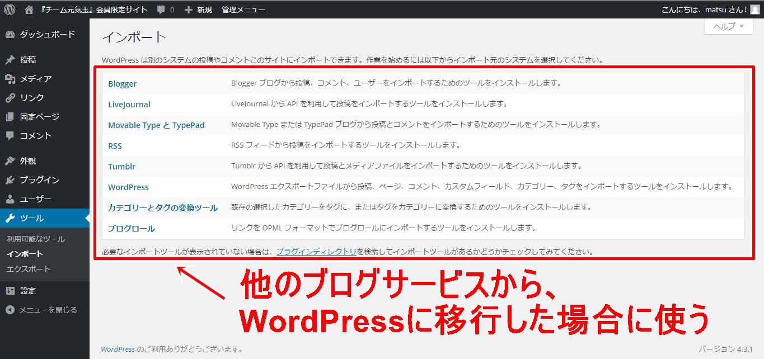Viewport: 764px width, 359px height.
Task: Open the WordPress importer link
Action: click(128, 187)
